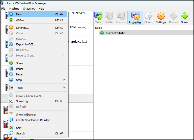Click the green arrow Show menu icon
Viewport: 194px width, 140px height.
pos(11,63)
